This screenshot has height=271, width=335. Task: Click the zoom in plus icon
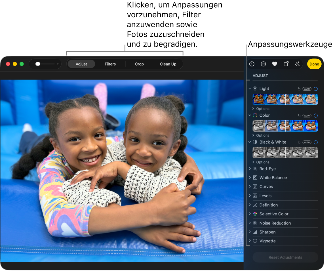[58, 64]
